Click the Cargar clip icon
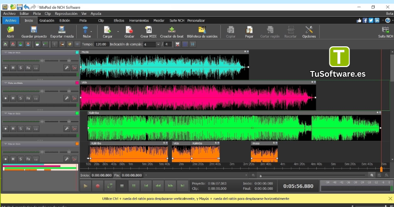 pyautogui.click(x=107, y=32)
